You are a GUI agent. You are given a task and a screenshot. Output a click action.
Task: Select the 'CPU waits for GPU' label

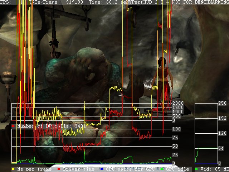(x=130, y=169)
